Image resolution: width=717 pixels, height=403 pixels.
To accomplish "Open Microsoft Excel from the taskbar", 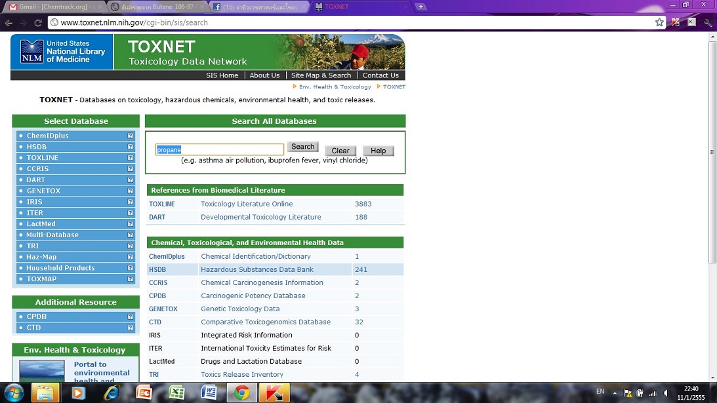I will (x=176, y=393).
